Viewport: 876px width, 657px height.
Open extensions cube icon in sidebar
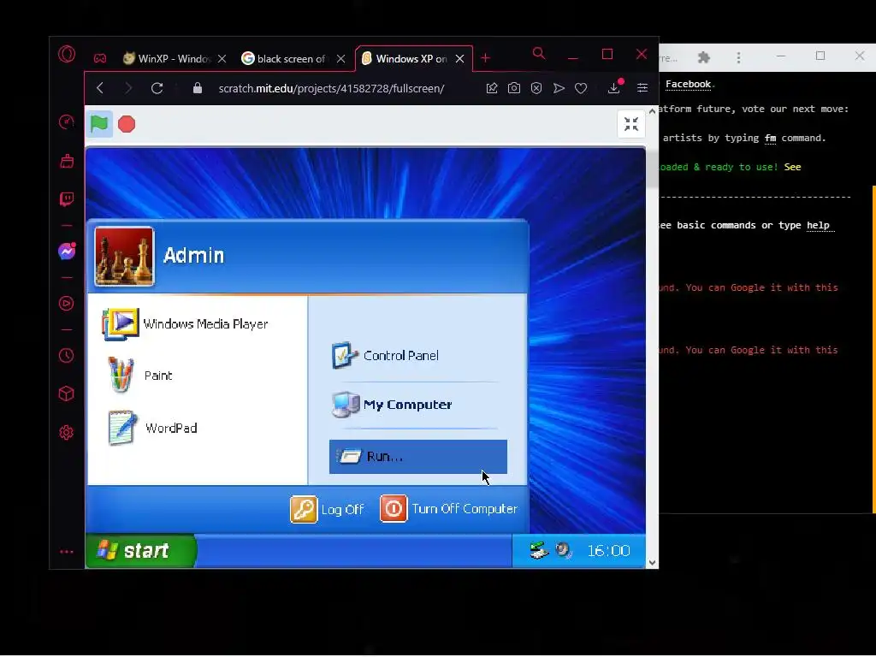point(67,394)
